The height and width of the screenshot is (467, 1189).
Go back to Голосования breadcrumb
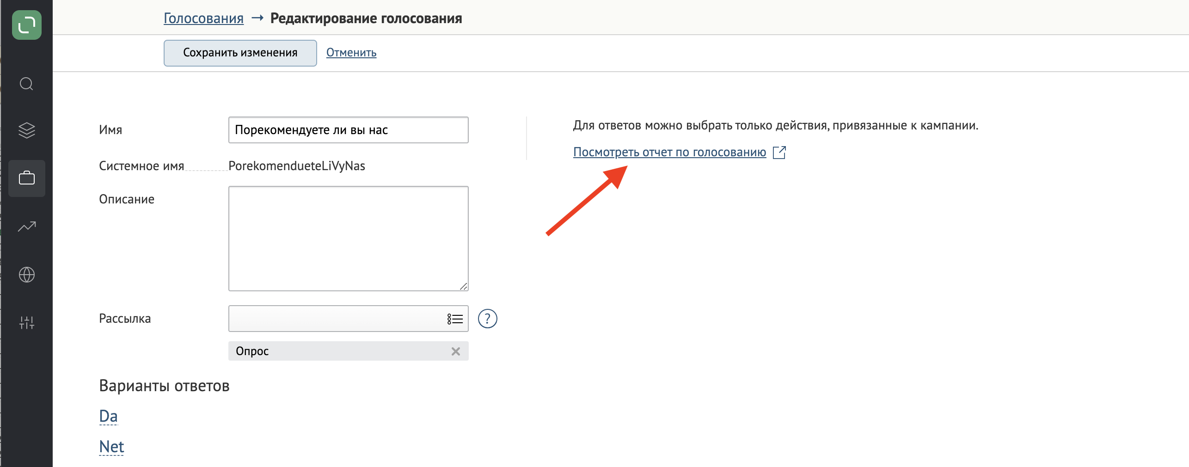[203, 18]
